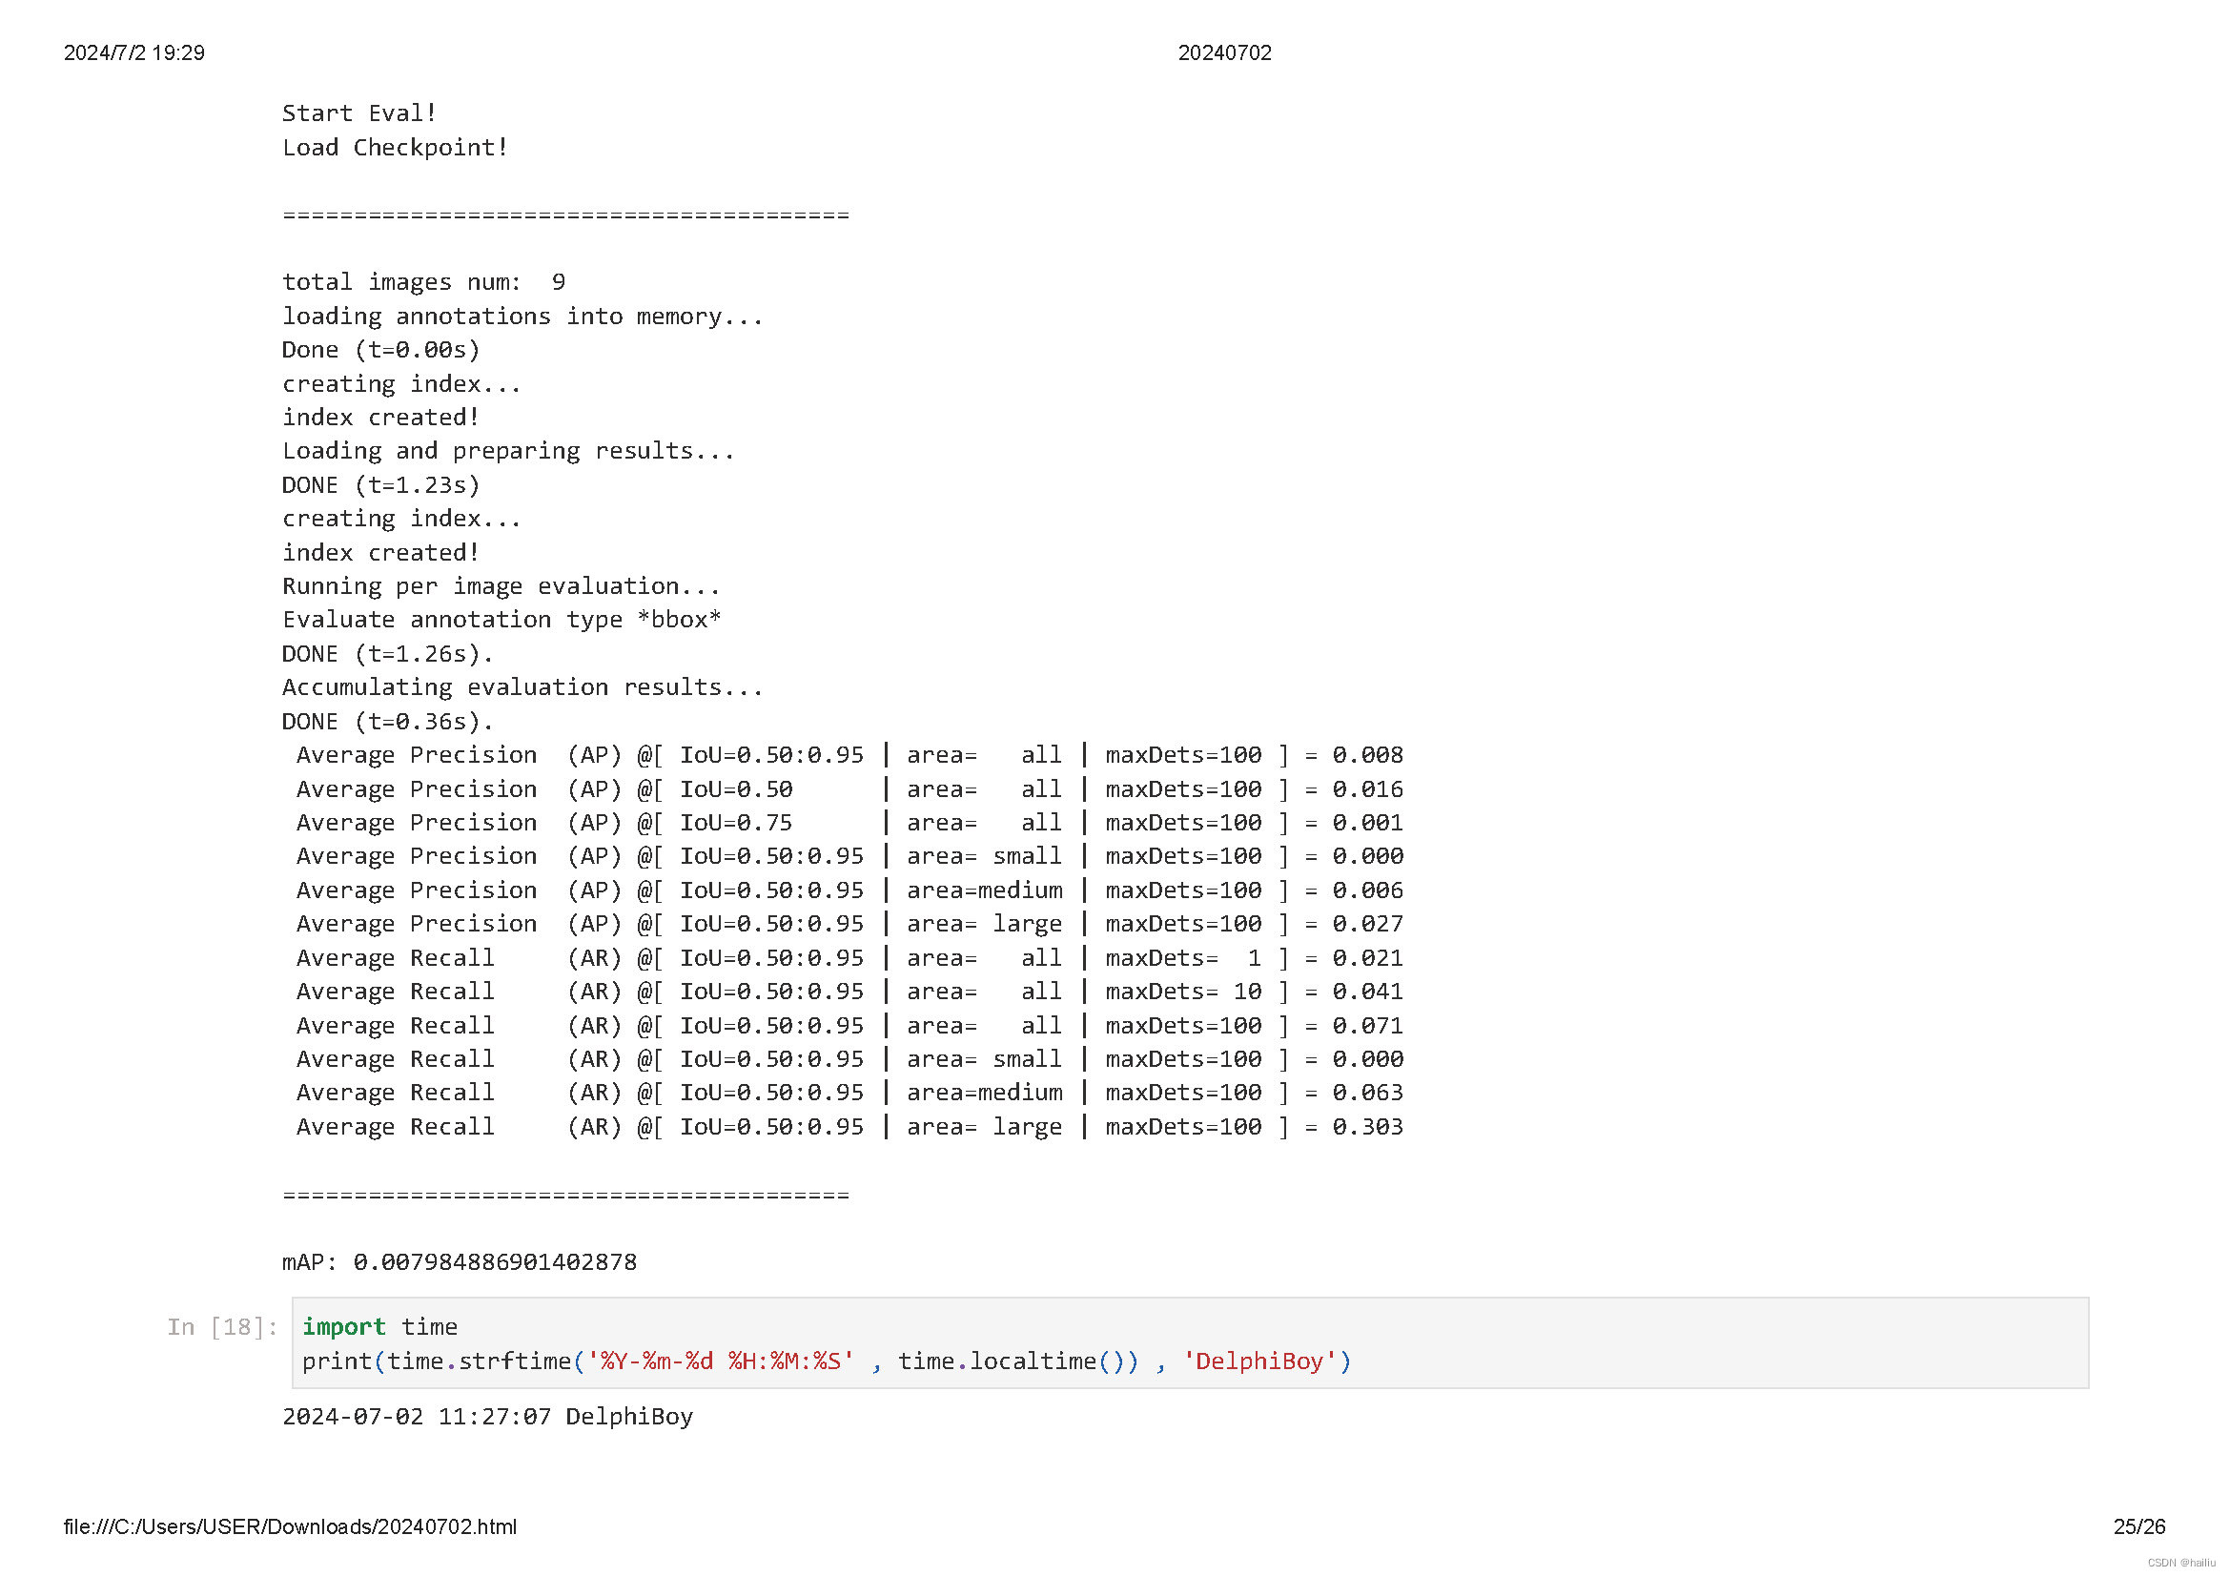Click the 'Load Checkpoint!' output text
The width and height of the screenshot is (2230, 1576).
[395, 148]
